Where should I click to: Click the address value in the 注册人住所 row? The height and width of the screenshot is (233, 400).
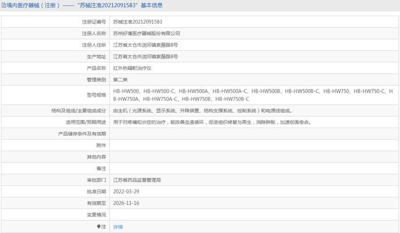[145, 45]
